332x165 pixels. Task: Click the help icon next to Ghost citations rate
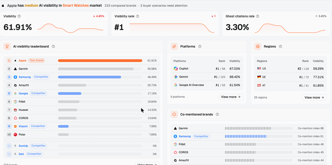pos(258,16)
